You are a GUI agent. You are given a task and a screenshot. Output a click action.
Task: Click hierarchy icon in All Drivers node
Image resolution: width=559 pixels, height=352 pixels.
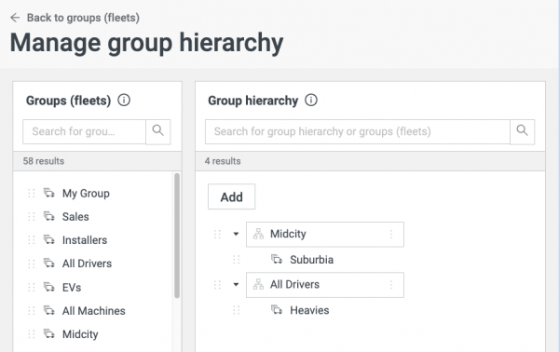258,285
